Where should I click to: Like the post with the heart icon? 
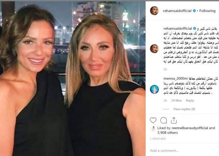coord(153,120)
